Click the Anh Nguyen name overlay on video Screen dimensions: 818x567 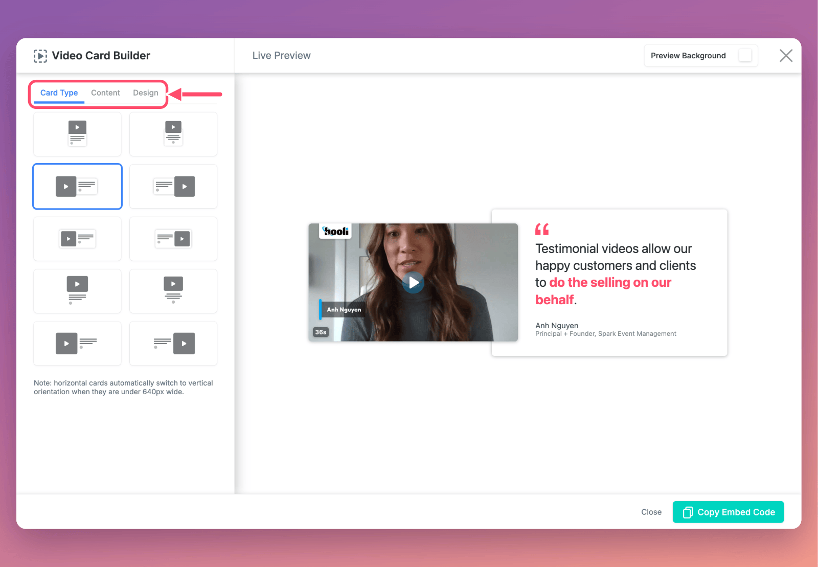[x=342, y=309]
